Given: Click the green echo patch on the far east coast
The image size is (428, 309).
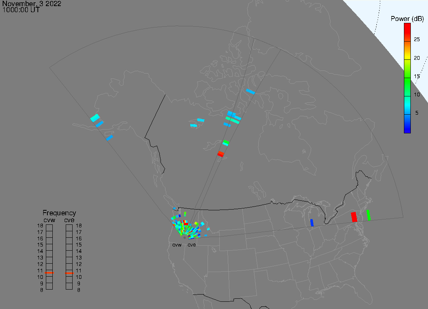Looking at the screenshot, I should 368,215.
